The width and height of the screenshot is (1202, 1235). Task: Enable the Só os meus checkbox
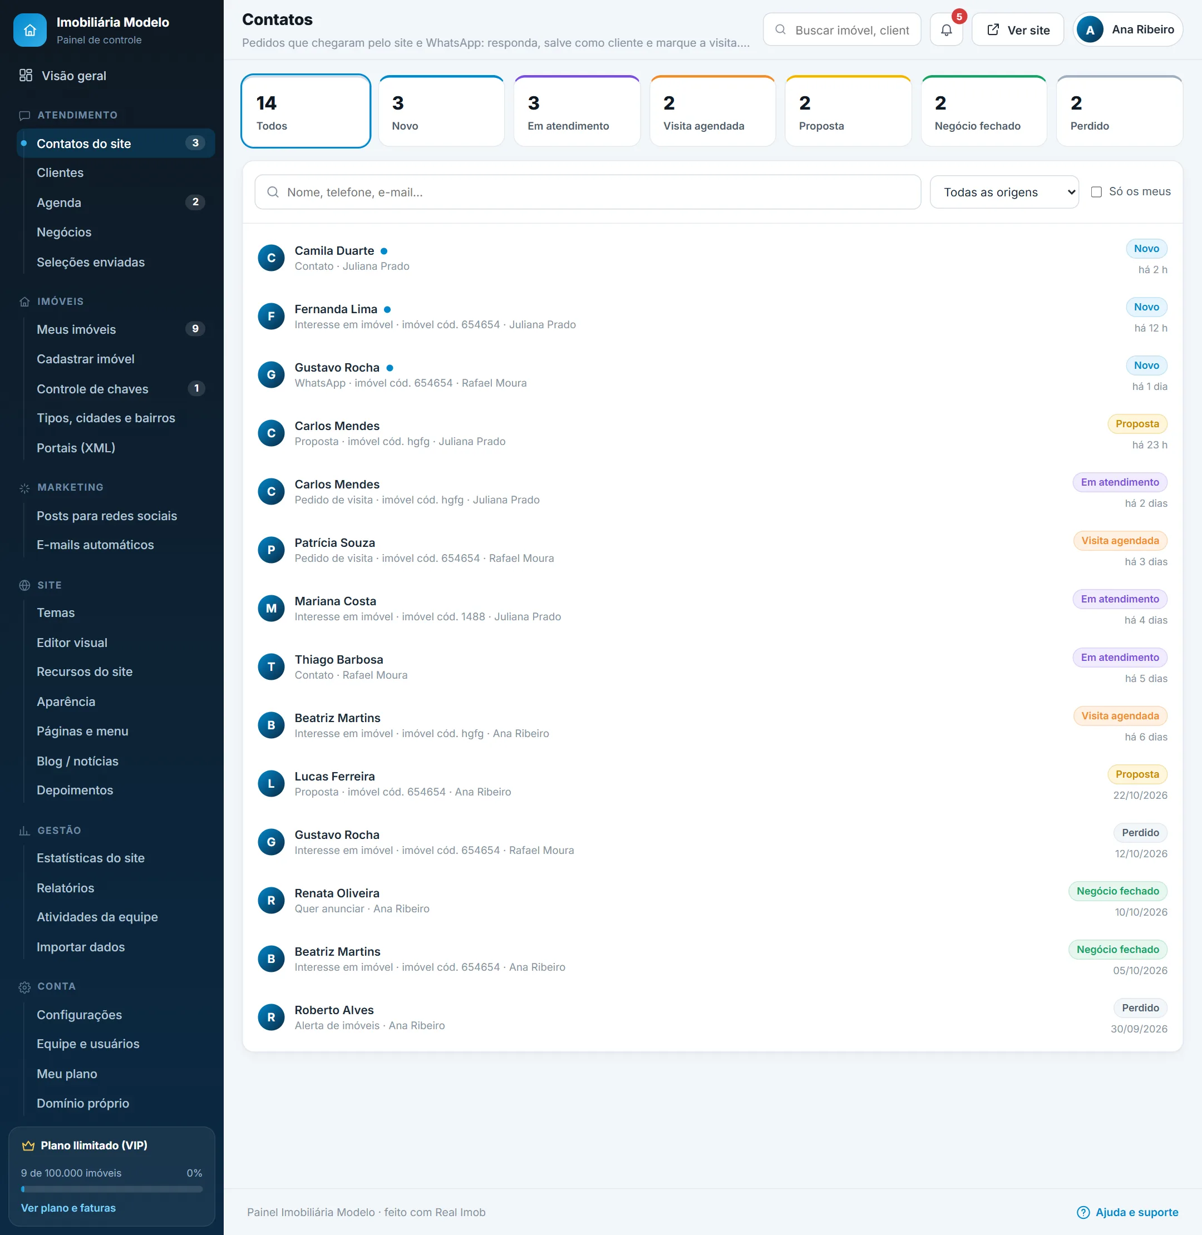pos(1097,192)
